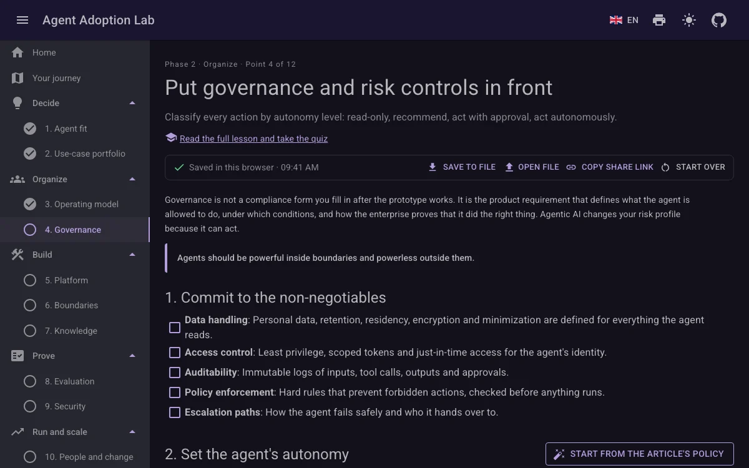This screenshot has height=468, width=749.
Task: Click the Home house icon
Action: [x=17, y=52]
